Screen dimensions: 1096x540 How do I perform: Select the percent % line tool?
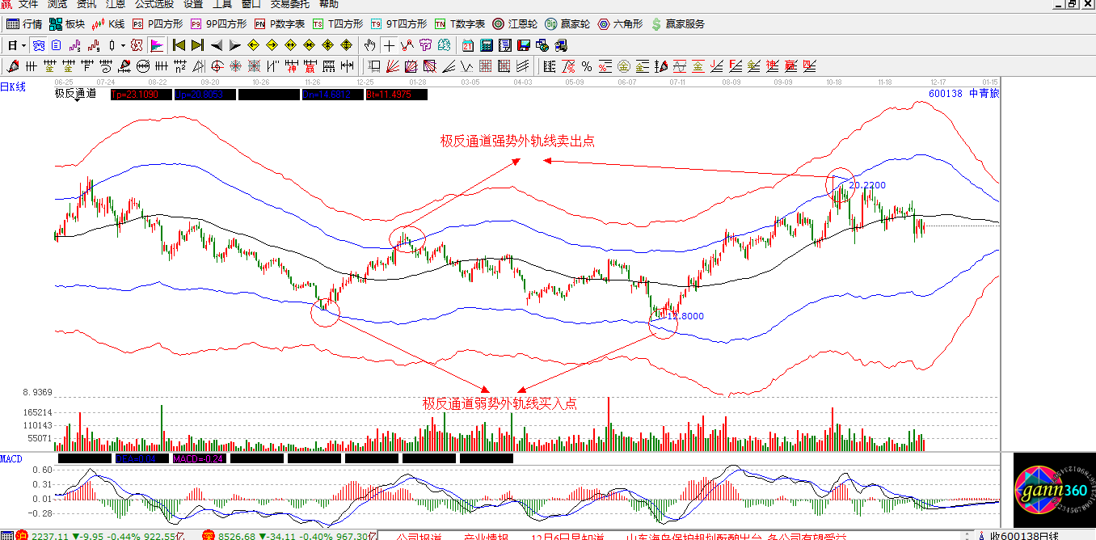click(586, 66)
